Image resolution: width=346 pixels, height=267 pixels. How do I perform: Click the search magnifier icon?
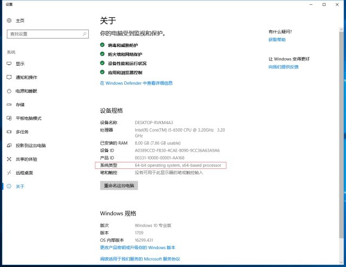(84, 34)
